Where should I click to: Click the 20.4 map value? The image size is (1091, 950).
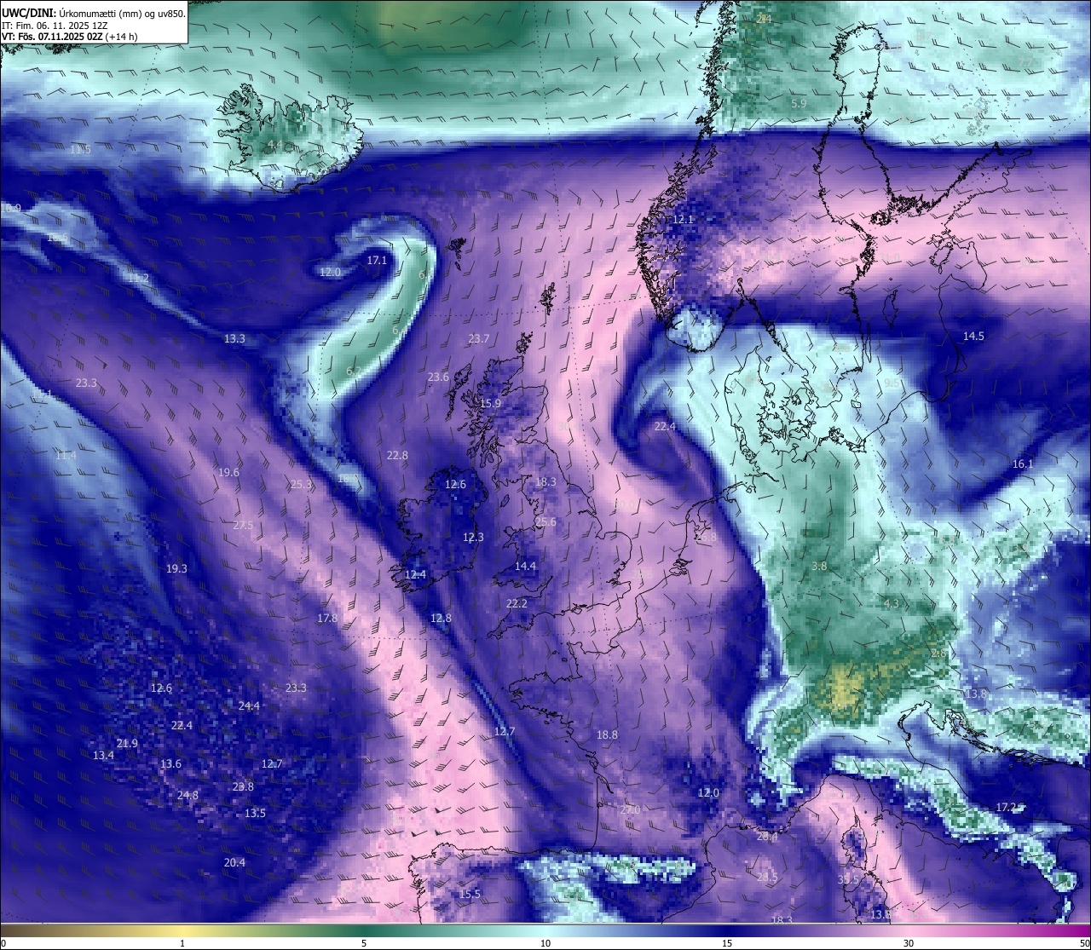tap(234, 862)
